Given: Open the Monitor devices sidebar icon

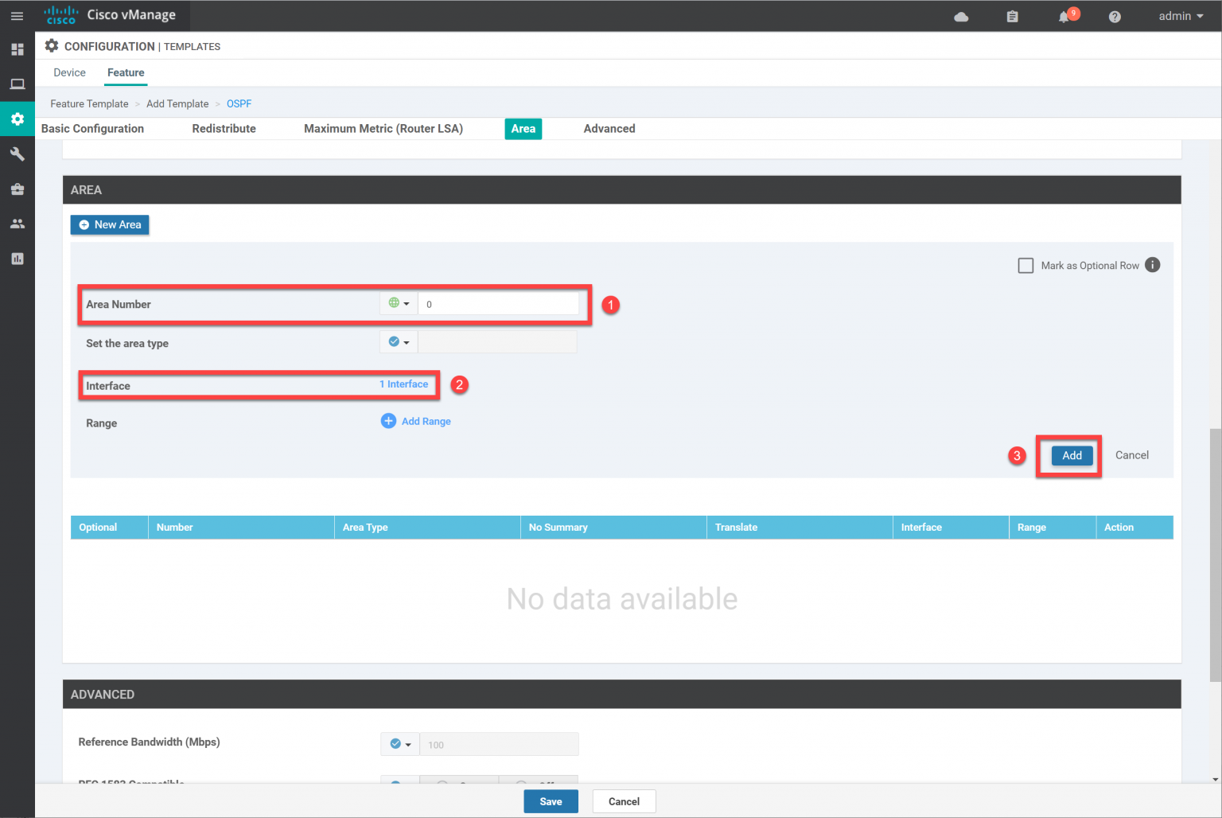Looking at the screenshot, I should click(x=18, y=84).
